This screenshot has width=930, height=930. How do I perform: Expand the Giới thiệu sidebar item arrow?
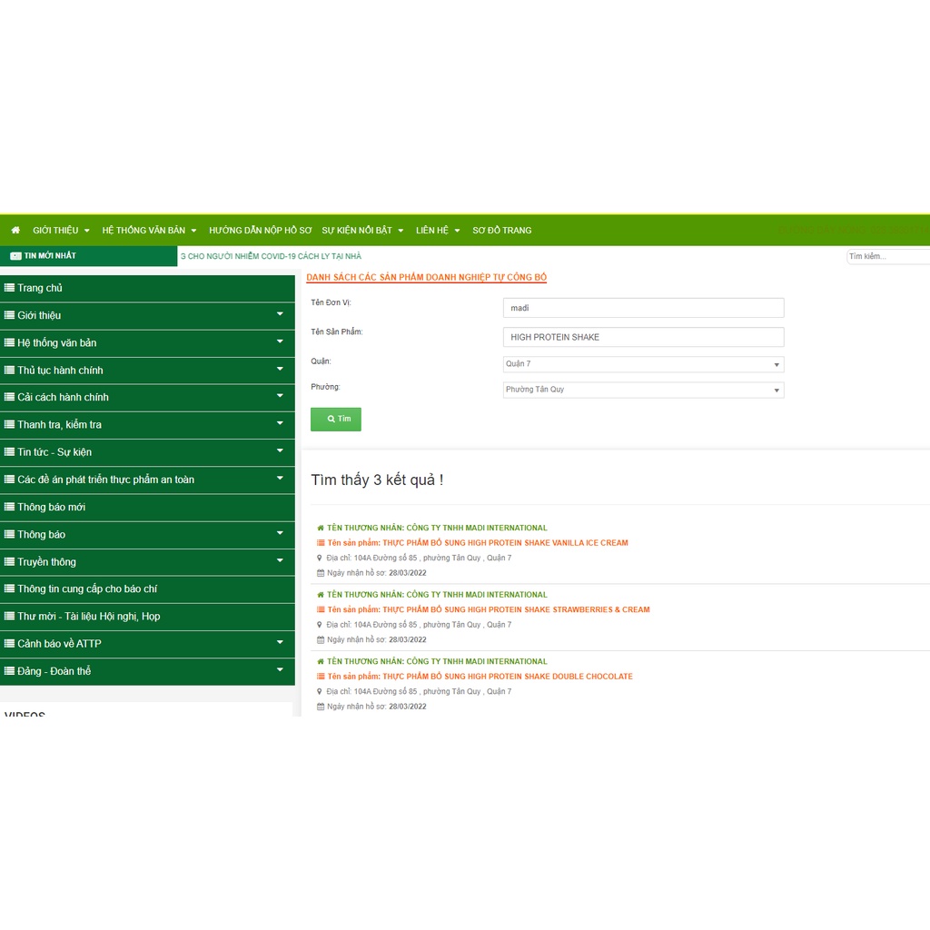(280, 315)
